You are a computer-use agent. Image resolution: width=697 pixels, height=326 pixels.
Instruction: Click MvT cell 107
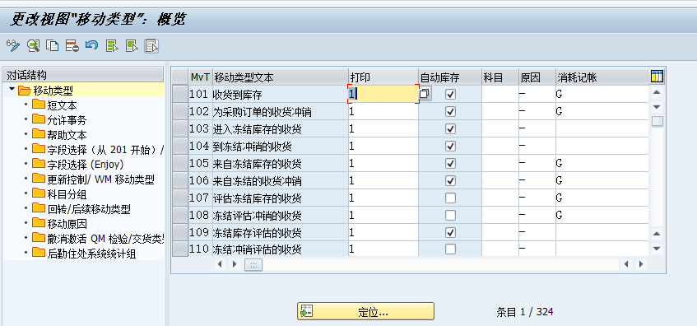(200, 198)
